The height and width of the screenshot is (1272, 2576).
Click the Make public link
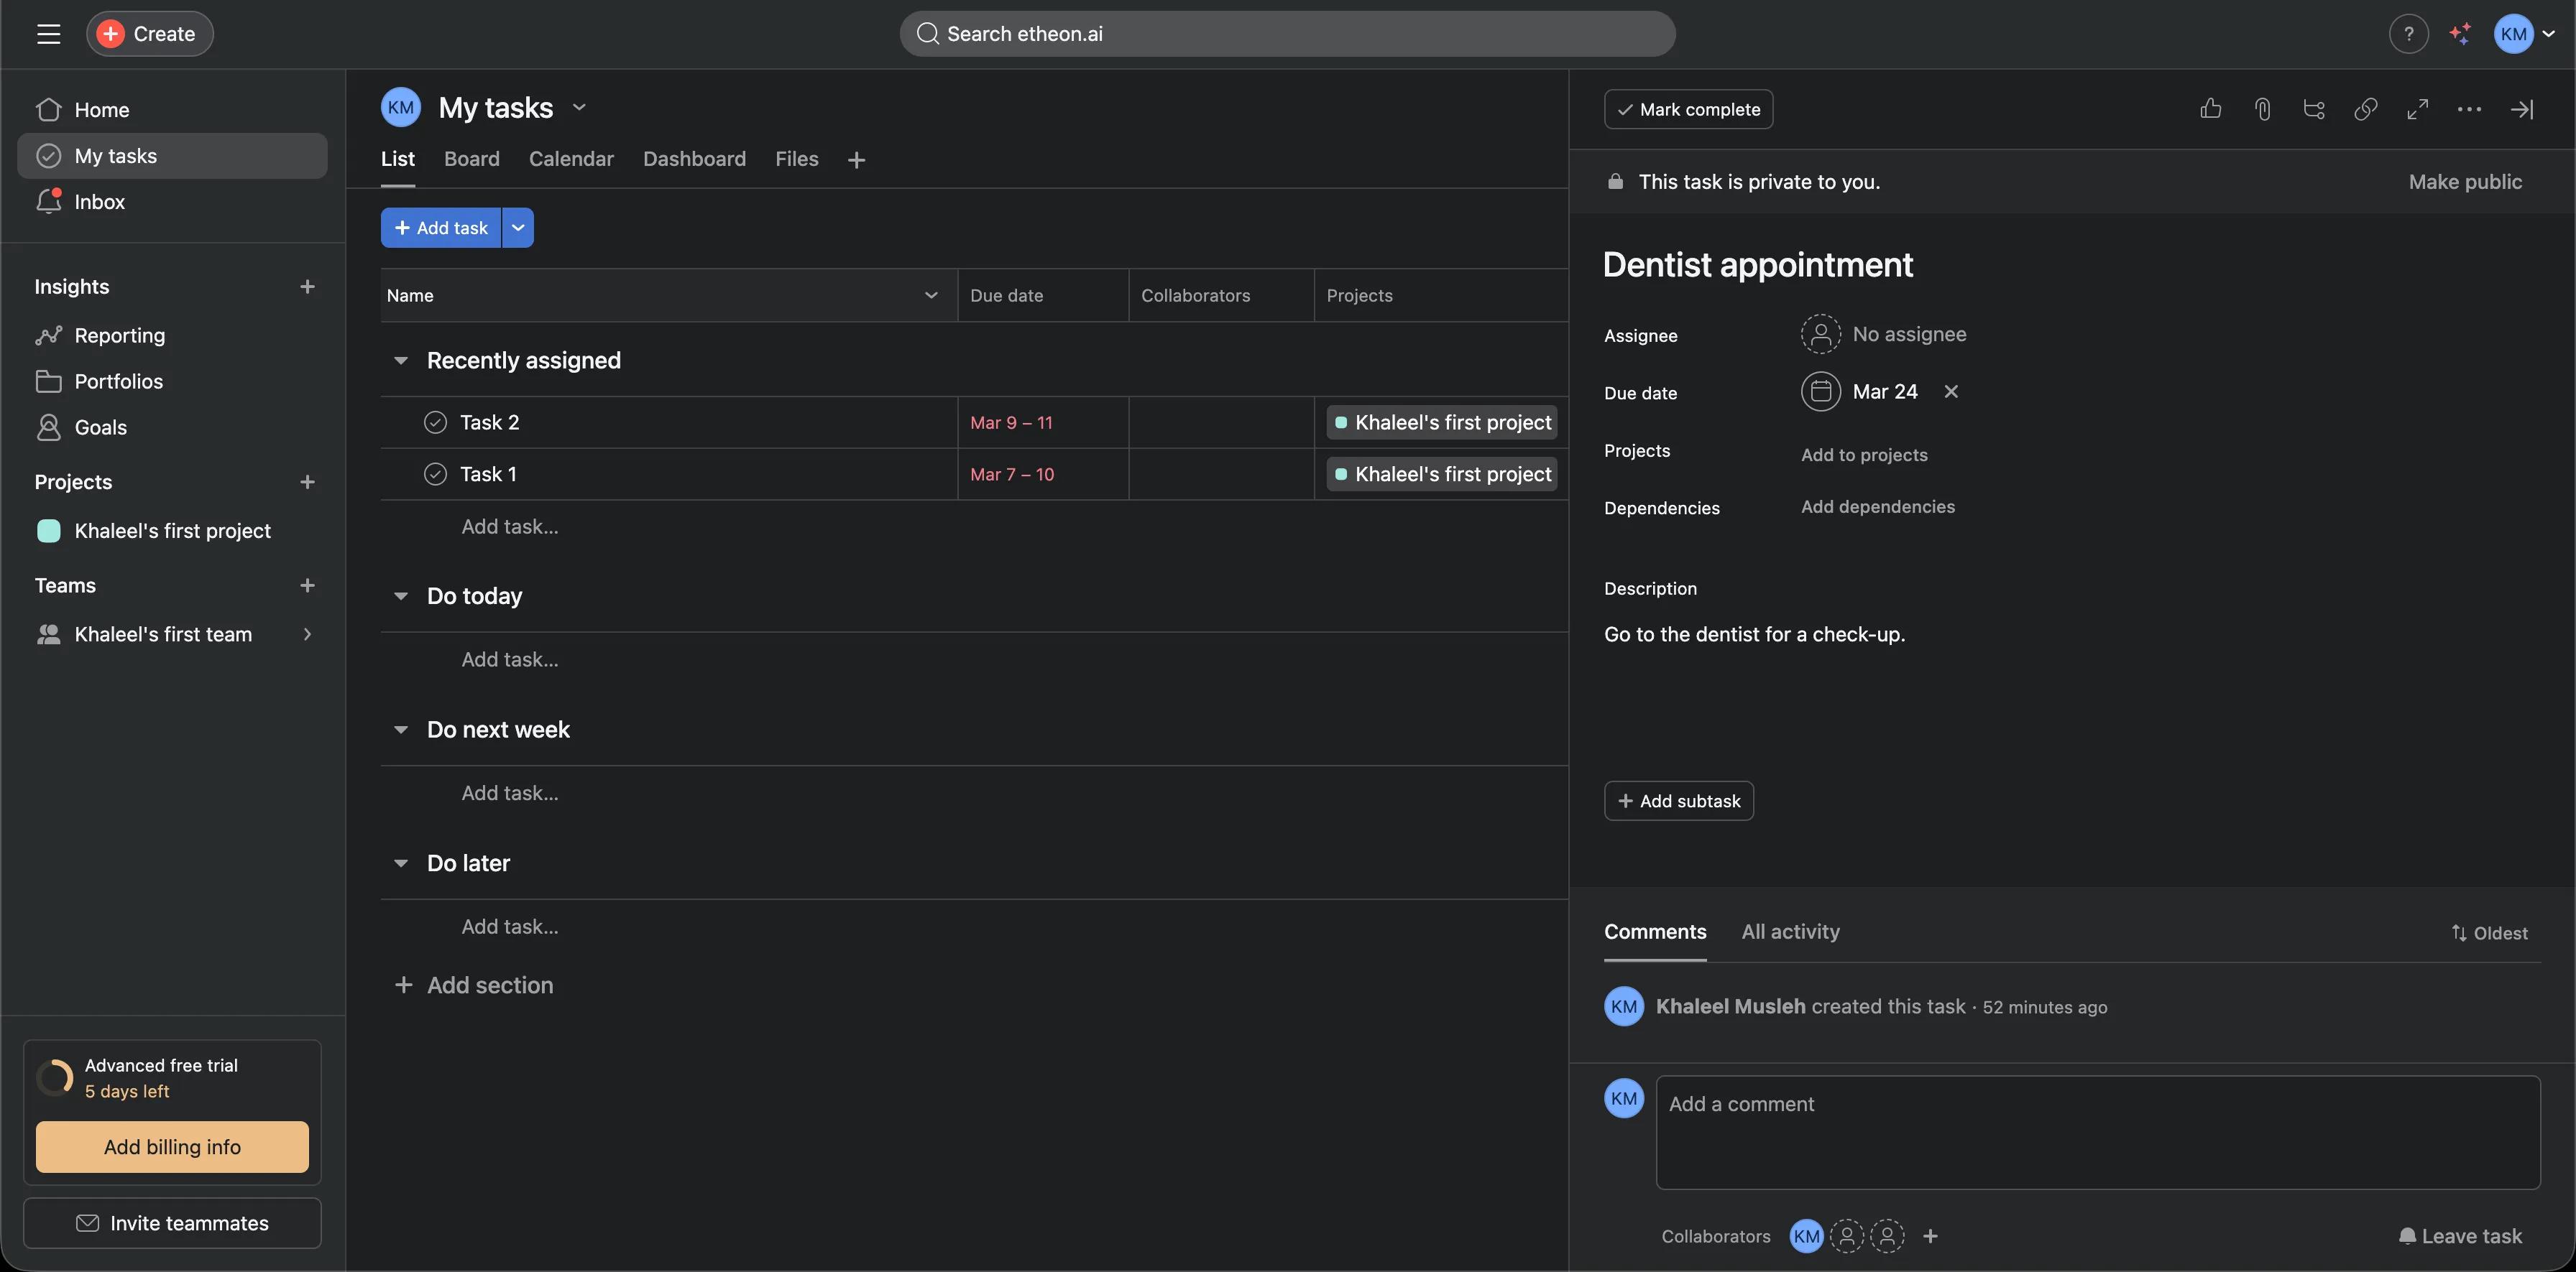point(2464,182)
